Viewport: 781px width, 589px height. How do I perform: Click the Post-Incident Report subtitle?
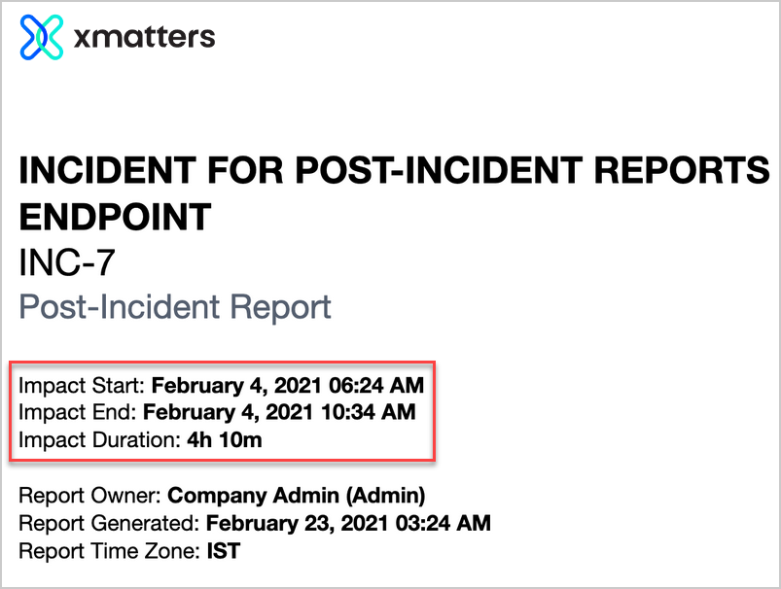(175, 307)
